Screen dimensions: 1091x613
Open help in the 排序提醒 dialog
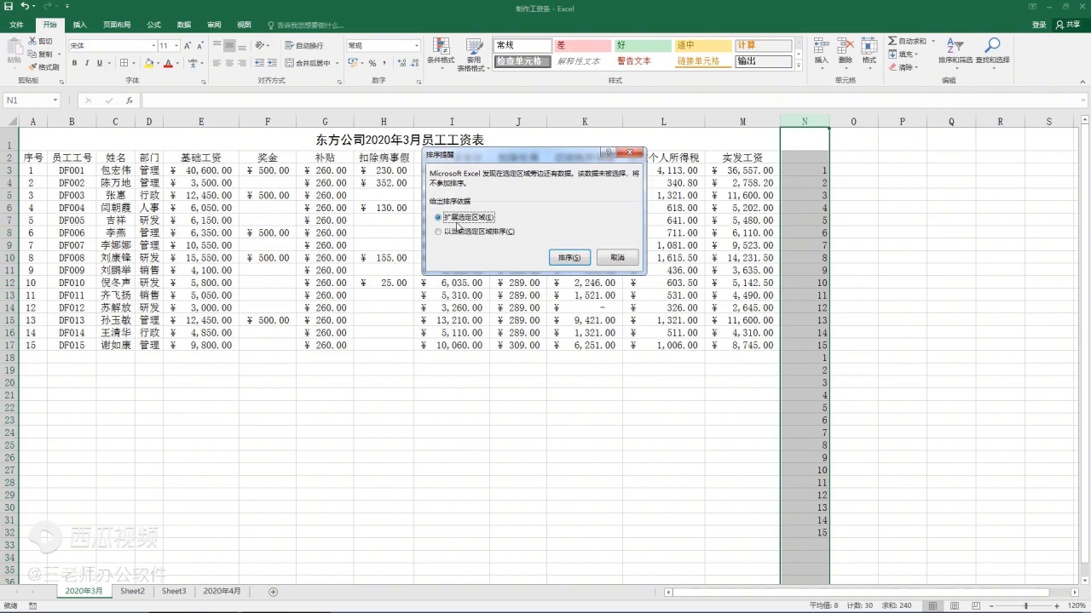[x=608, y=152]
